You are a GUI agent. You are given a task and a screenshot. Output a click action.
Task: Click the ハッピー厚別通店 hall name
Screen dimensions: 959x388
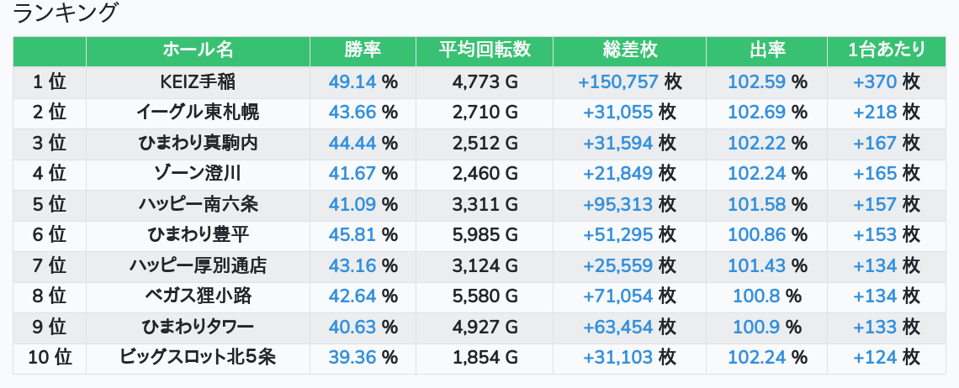click(x=198, y=265)
